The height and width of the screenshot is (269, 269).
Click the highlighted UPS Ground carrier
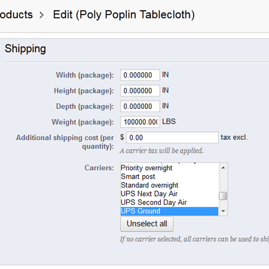[x=140, y=211]
